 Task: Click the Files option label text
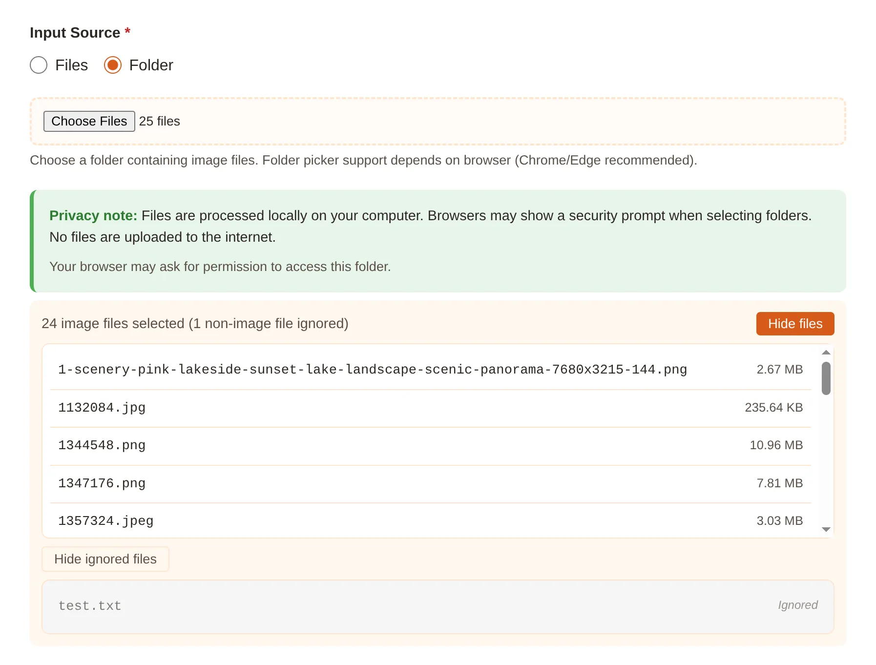(71, 65)
